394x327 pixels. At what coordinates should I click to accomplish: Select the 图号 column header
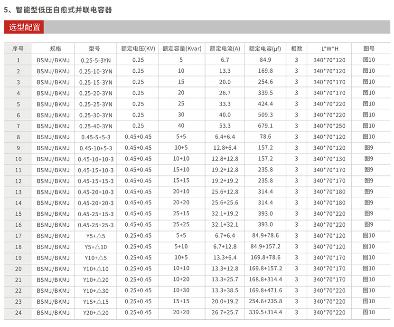tap(369, 48)
